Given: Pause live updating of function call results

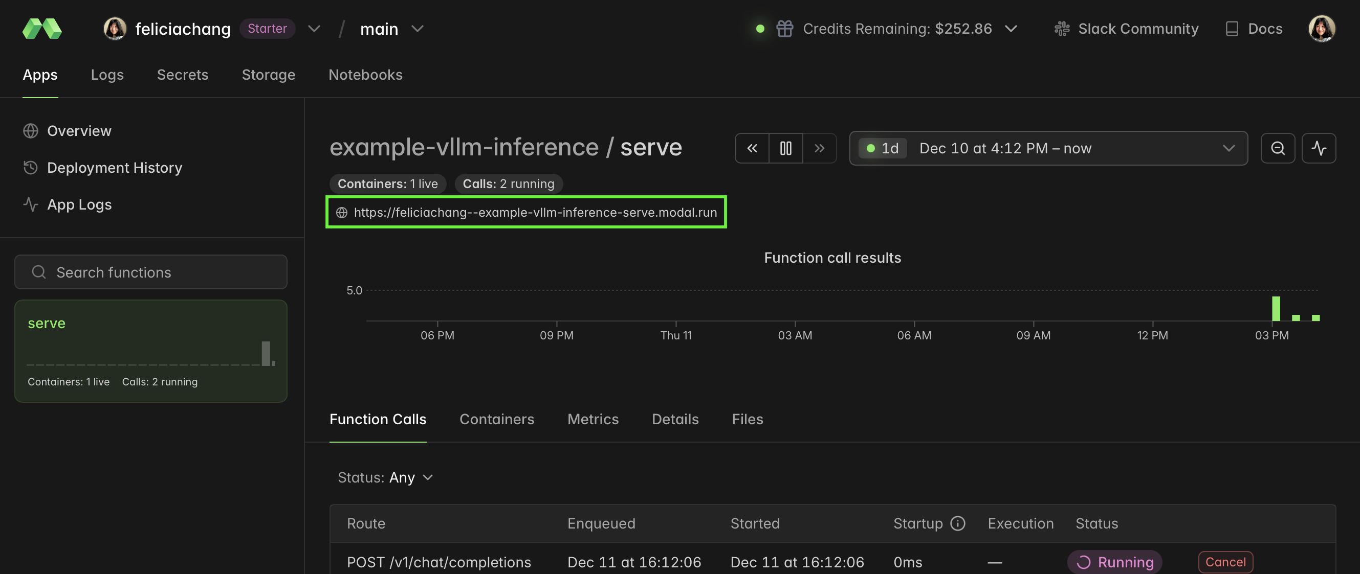Looking at the screenshot, I should [785, 148].
